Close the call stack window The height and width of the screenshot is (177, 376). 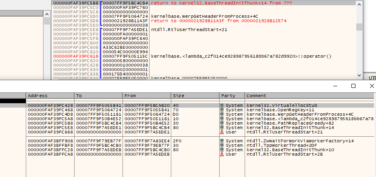click(x=372, y=86)
